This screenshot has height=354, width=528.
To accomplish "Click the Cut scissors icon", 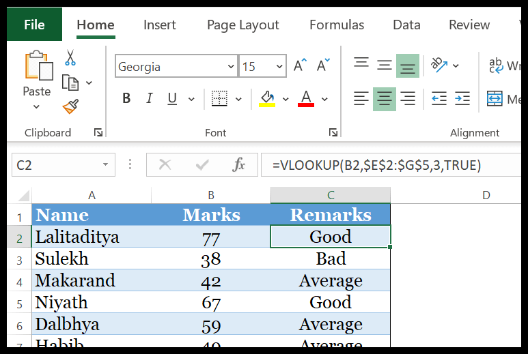I will click(70, 57).
